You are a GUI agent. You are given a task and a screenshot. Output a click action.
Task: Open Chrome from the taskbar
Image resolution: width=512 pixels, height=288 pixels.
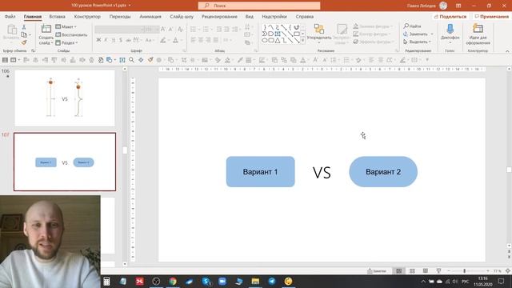click(x=173, y=281)
